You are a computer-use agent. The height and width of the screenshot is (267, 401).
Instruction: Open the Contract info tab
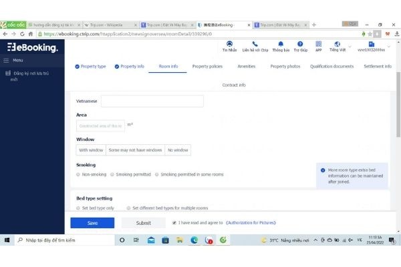click(234, 85)
